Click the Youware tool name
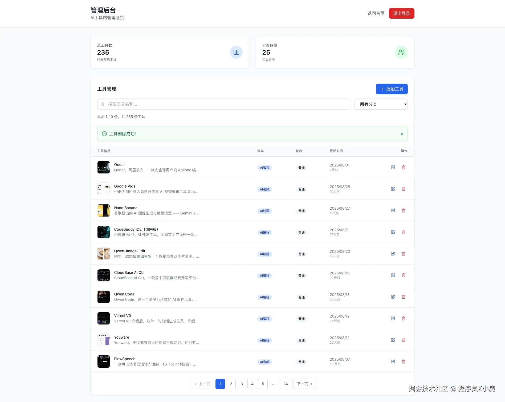 pos(121,337)
